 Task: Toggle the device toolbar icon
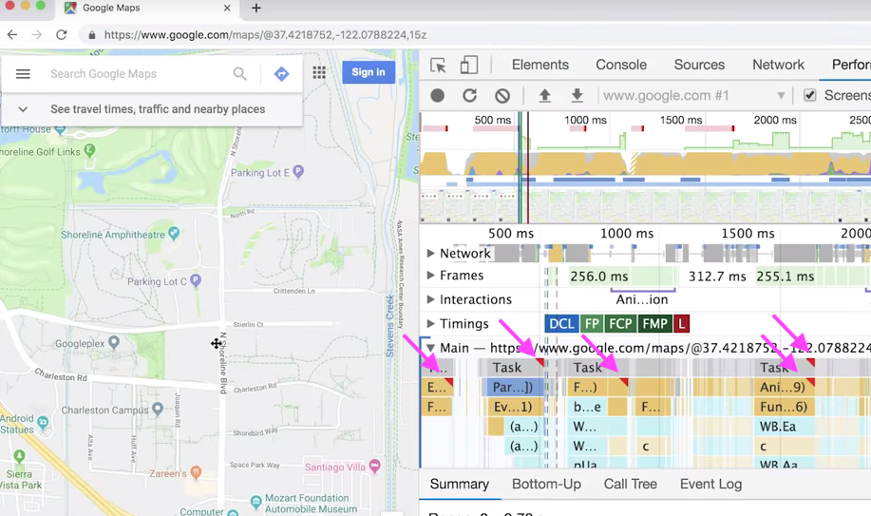[x=469, y=65]
